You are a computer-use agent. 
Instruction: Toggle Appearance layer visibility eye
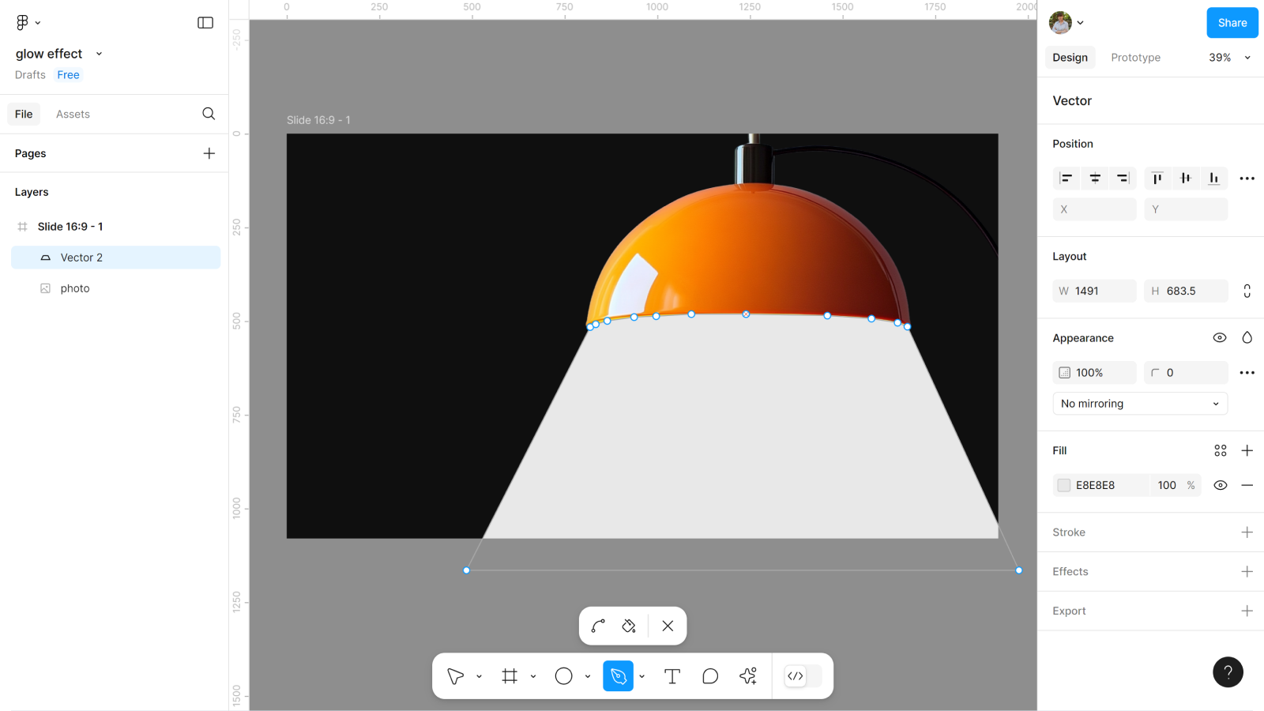click(x=1219, y=338)
